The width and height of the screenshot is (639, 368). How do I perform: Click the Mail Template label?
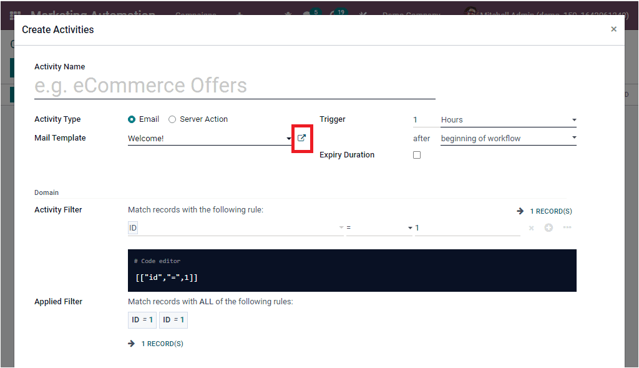(x=60, y=138)
